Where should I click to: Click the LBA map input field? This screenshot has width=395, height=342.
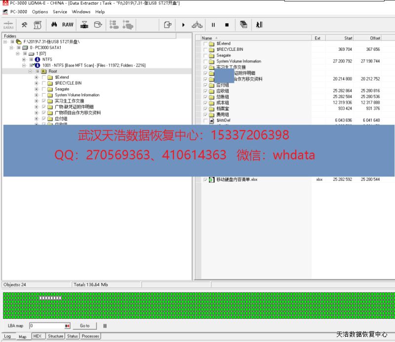[47, 326]
